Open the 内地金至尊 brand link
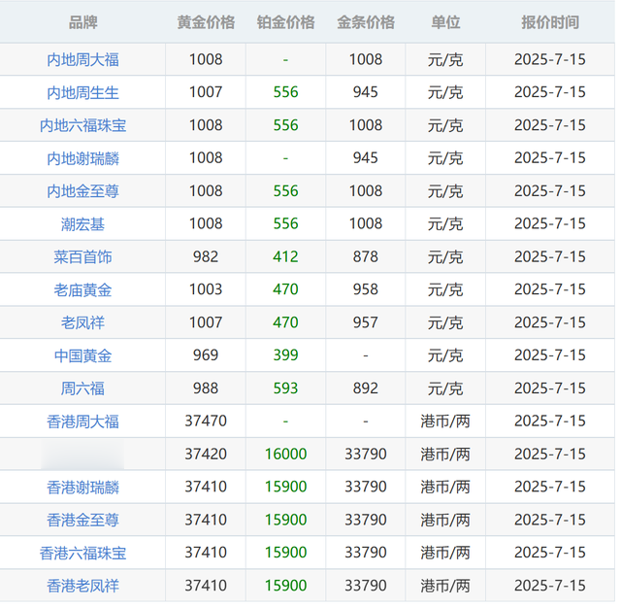621x607 pixels. [83, 191]
